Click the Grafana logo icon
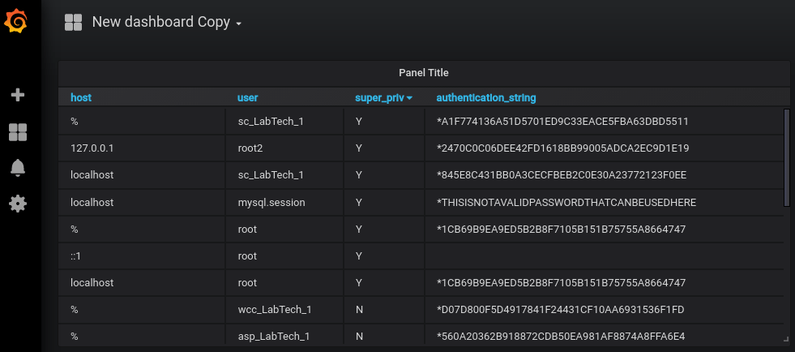 pos(17,22)
